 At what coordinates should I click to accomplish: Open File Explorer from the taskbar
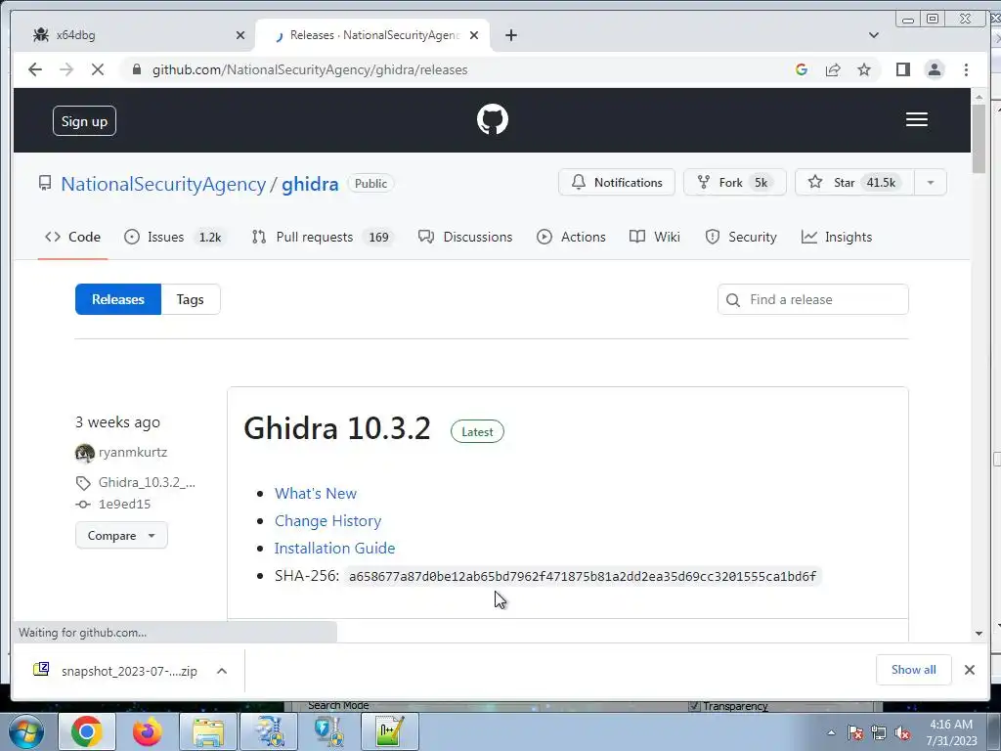(208, 731)
